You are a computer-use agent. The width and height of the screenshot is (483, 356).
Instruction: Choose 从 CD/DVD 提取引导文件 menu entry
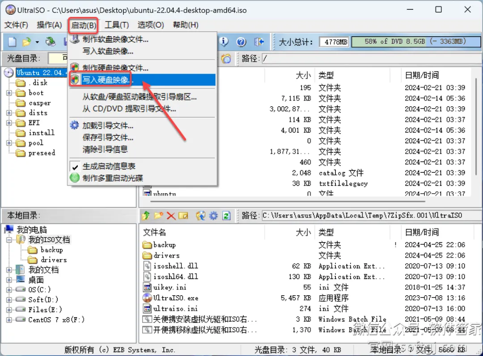point(142,109)
